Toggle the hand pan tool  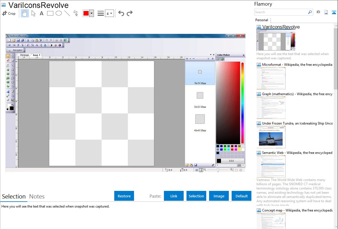click(25, 13)
